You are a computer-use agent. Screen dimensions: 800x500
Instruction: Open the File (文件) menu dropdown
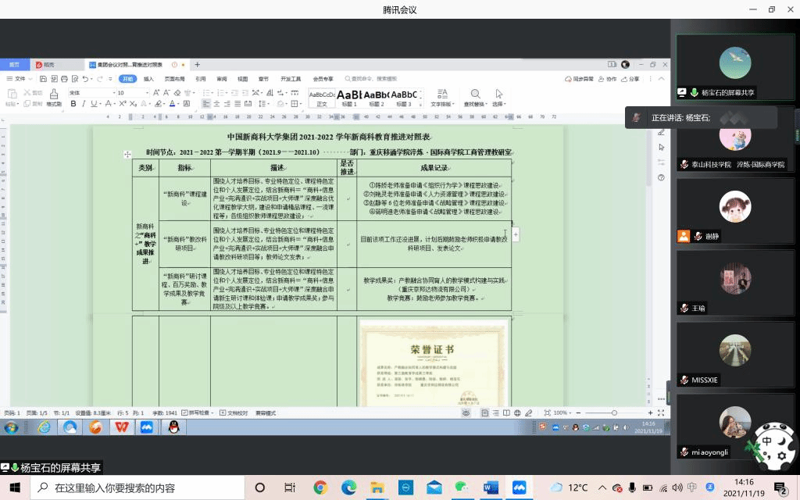[x=20, y=79]
